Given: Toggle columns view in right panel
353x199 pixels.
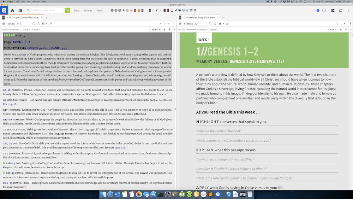Looking at the screenshot, I should coord(220,24).
